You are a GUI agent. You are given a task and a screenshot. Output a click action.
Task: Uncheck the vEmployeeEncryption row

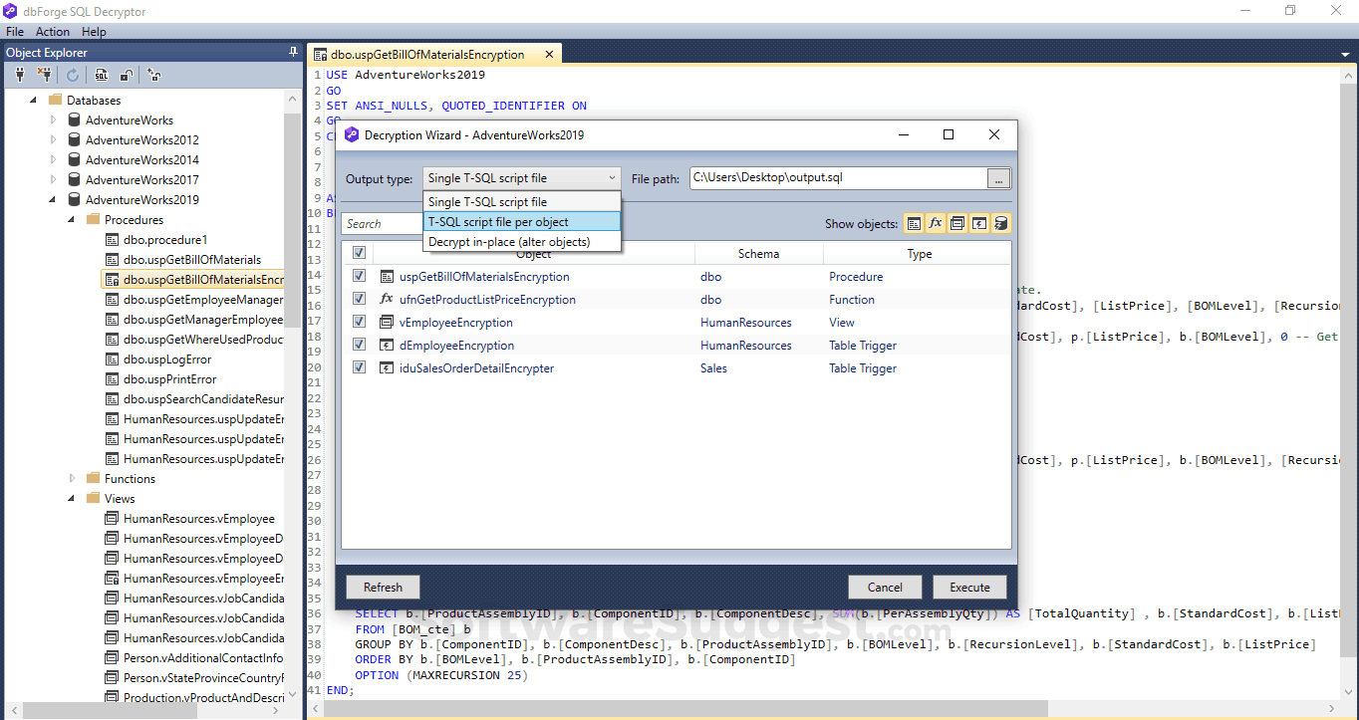(x=359, y=322)
